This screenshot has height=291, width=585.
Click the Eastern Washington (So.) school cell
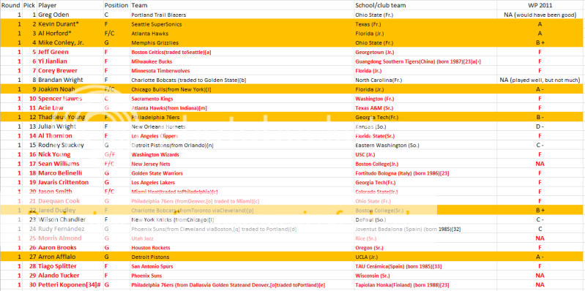tap(425, 145)
